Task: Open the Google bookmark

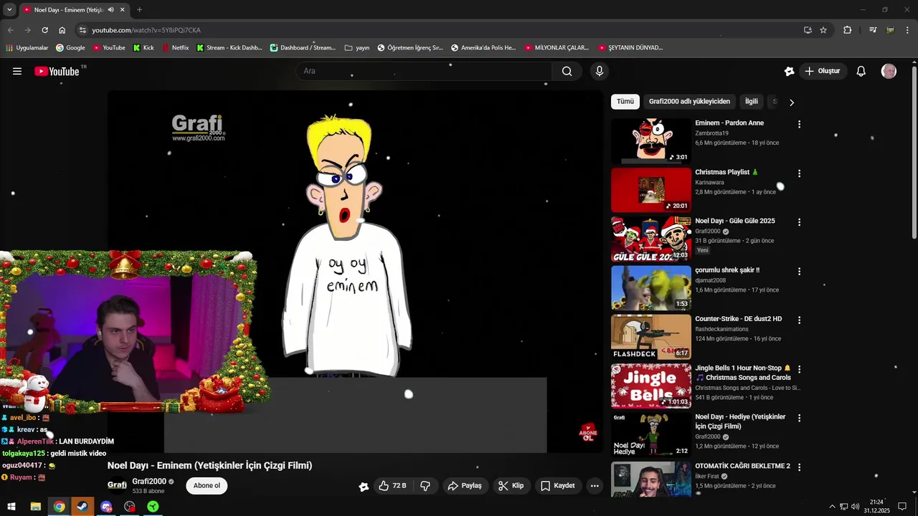Action: click(x=70, y=48)
